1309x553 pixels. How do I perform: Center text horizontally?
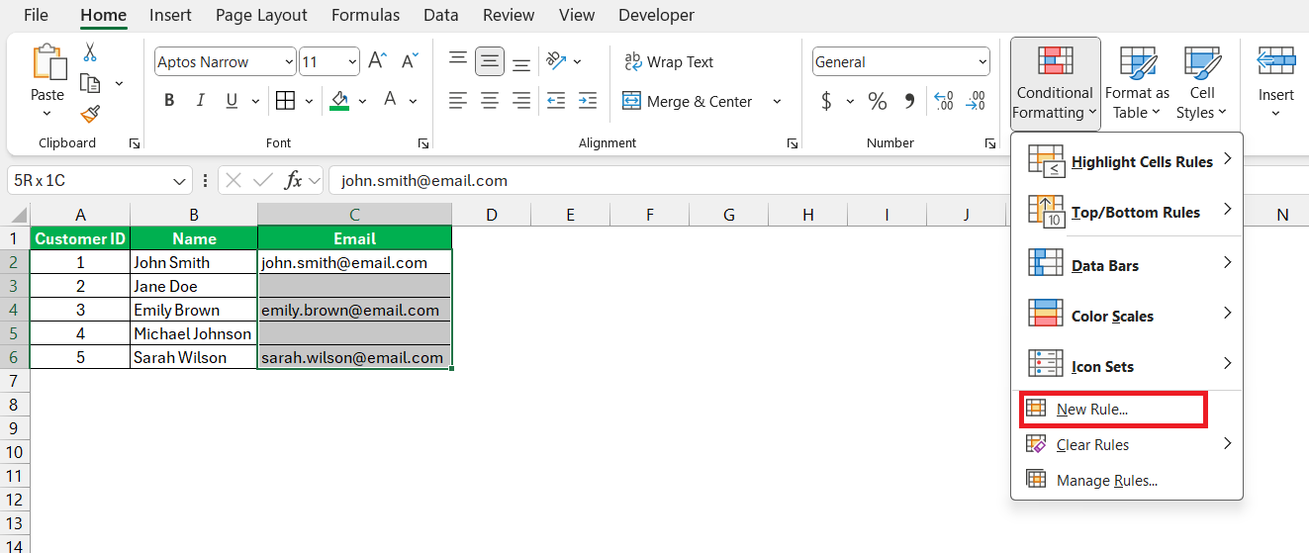489,101
